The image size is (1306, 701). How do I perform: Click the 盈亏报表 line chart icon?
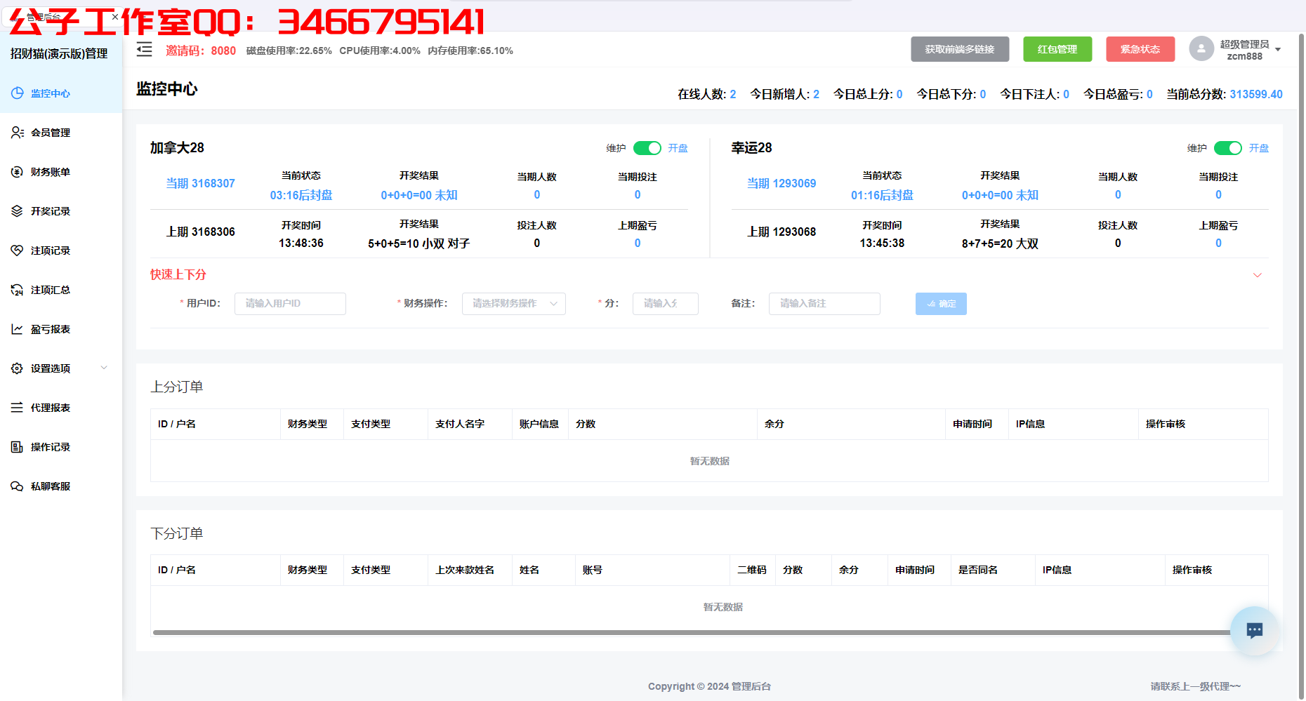click(18, 329)
